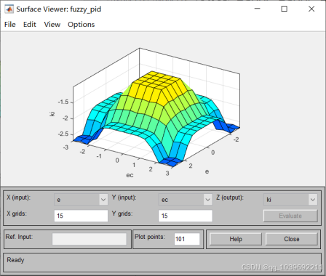This screenshot has width=326, height=276.
Task: Click the Ref. Input field
Action: tap(90, 239)
